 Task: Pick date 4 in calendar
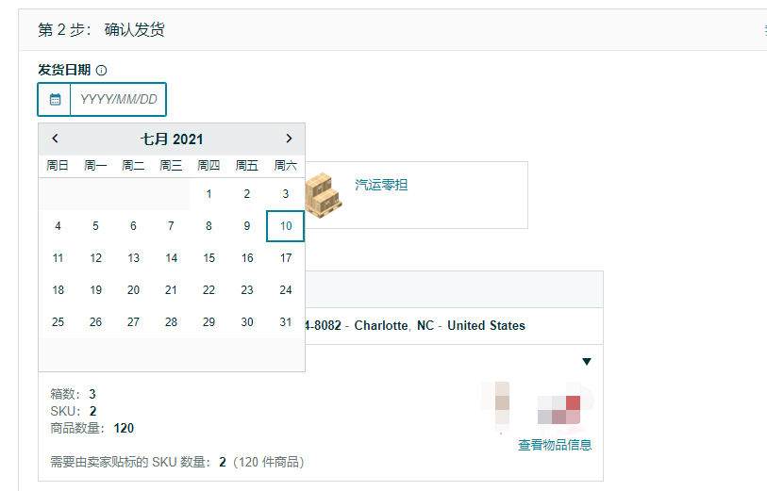58,226
